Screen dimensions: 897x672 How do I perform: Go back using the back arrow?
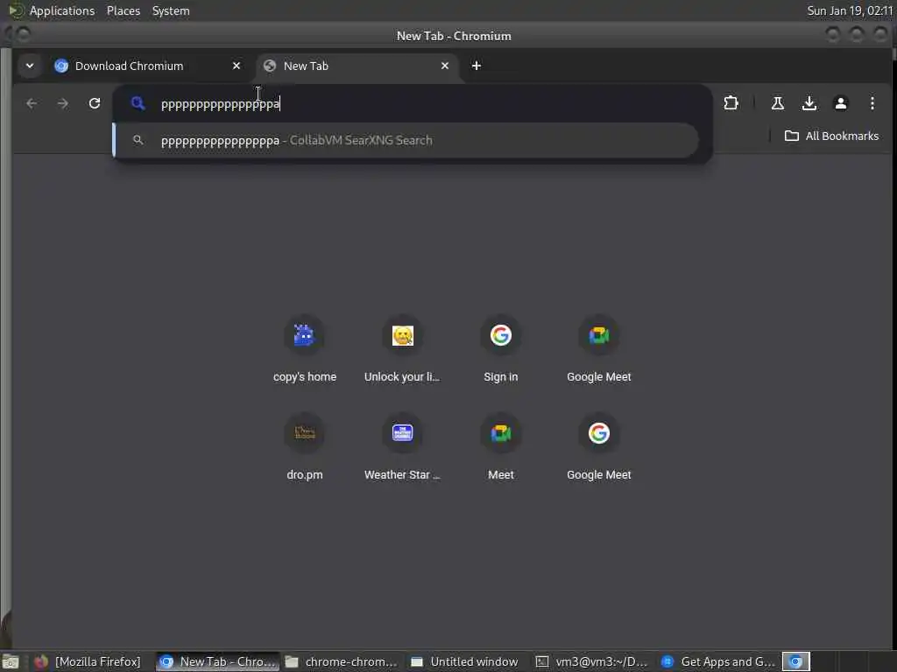[x=32, y=103]
